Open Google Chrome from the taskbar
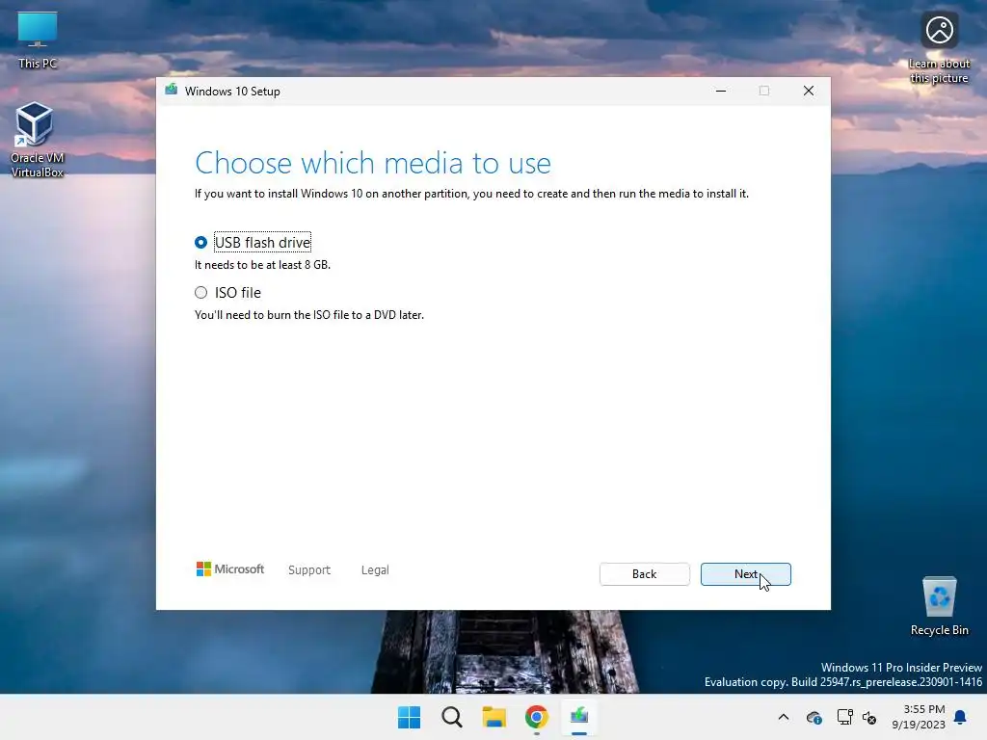This screenshot has width=987, height=740. click(x=537, y=717)
